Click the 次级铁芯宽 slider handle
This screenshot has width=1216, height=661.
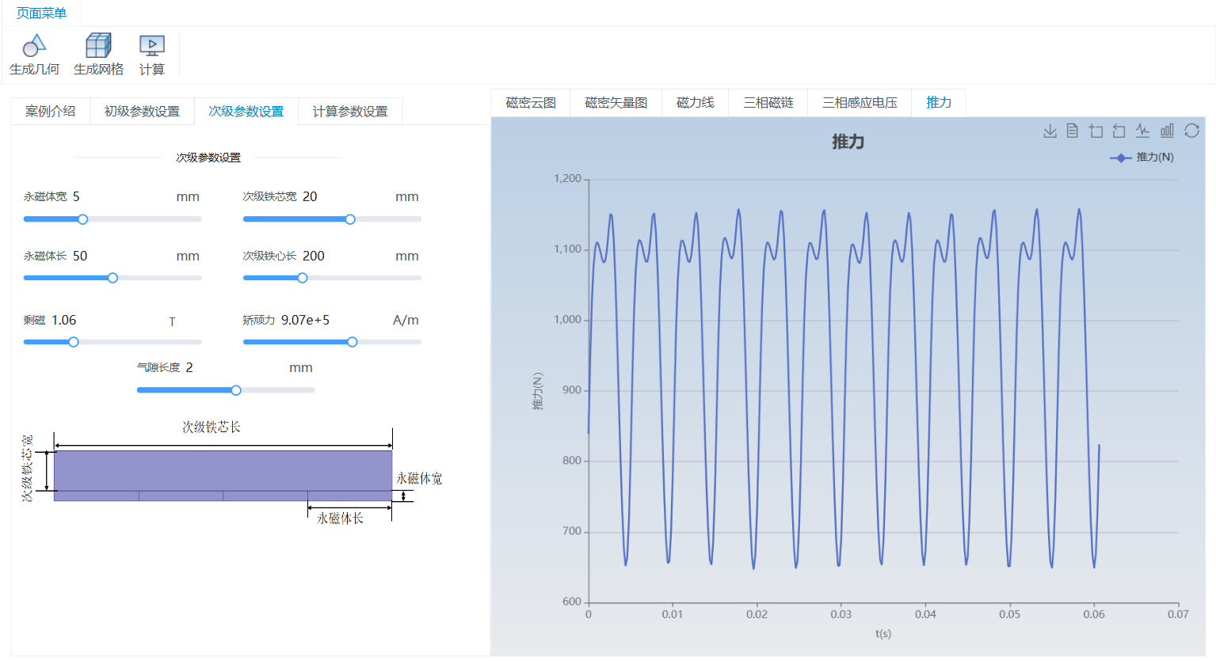click(350, 219)
